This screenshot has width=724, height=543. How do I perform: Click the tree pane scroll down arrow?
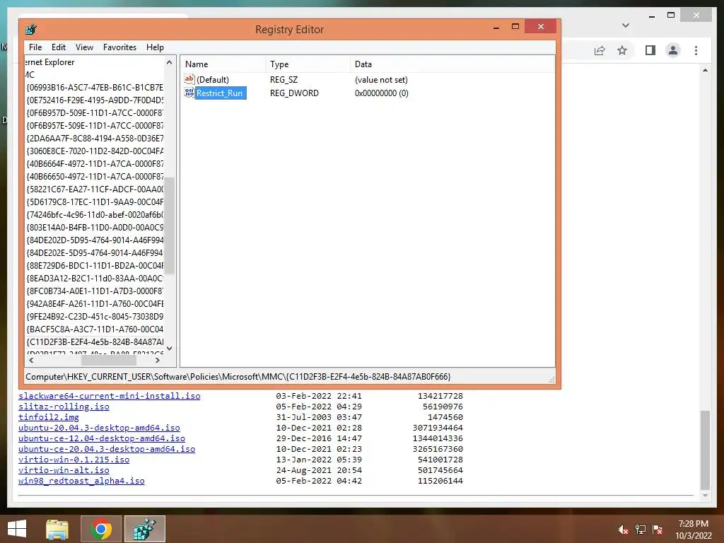pos(170,349)
